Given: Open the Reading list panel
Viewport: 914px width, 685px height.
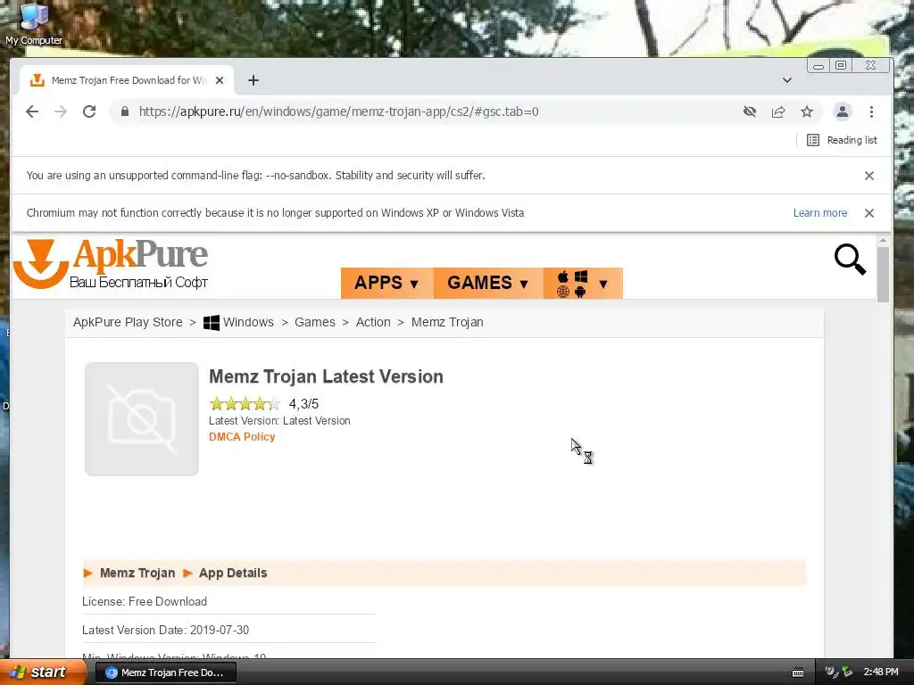Looking at the screenshot, I should pyautogui.click(x=842, y=140).
